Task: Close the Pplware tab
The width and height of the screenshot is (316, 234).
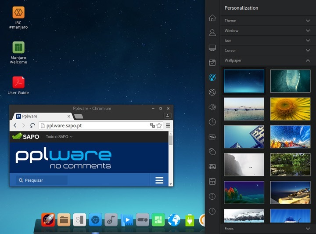Action: tap(69, 116)
